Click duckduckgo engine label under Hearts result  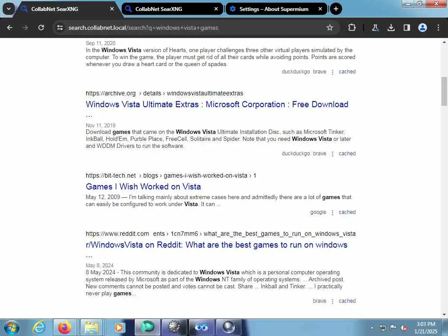pos(296,72)
